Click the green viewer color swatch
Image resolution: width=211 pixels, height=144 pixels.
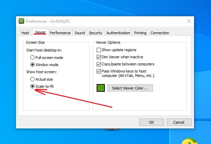[101, 88]
